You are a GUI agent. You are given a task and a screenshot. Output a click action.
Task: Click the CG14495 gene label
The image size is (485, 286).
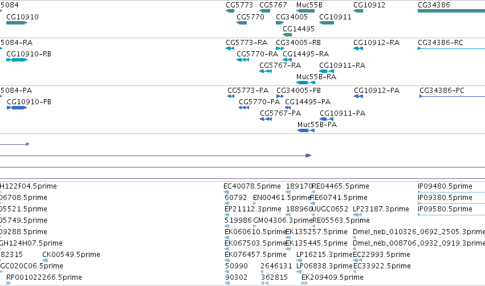click(299, 28)
